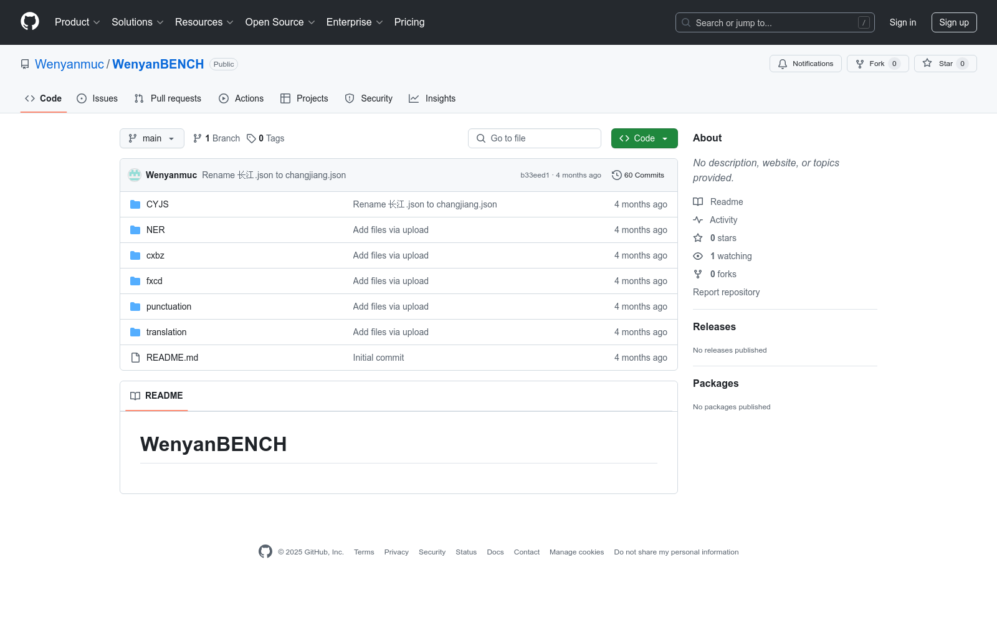The width and height of the screenshot is (997, 623).
Task: Expand the green Code dropdown button
Action: (644, 138)
